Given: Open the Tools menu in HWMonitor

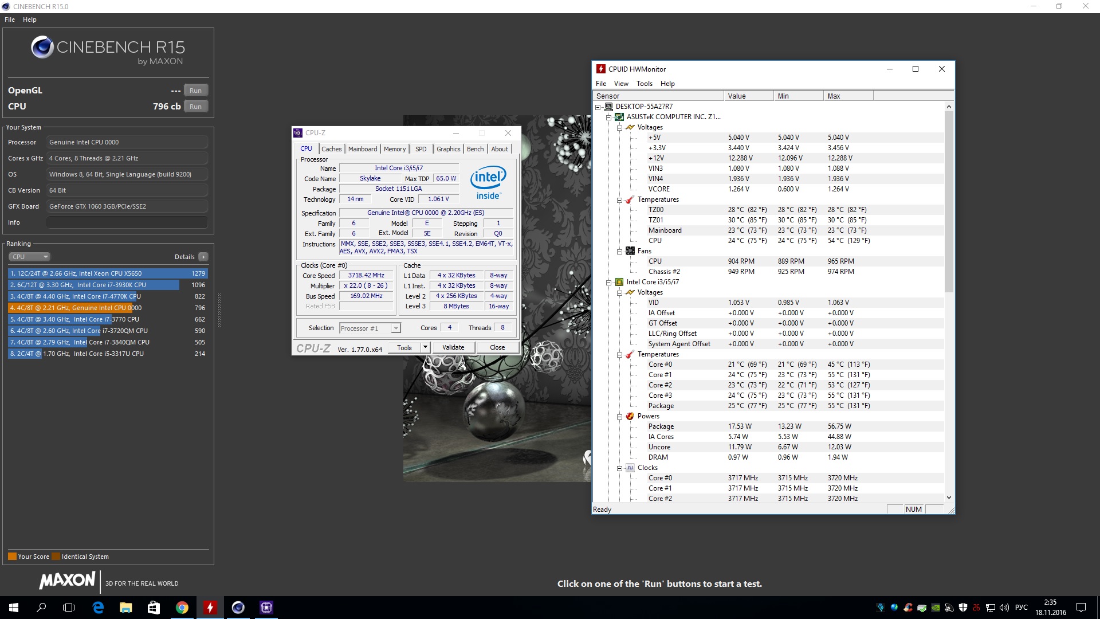Looking at the screenshot, I should [644, 84].
